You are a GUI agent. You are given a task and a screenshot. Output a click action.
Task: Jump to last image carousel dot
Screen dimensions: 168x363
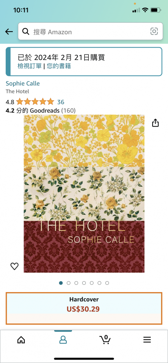tap(107, 283)
